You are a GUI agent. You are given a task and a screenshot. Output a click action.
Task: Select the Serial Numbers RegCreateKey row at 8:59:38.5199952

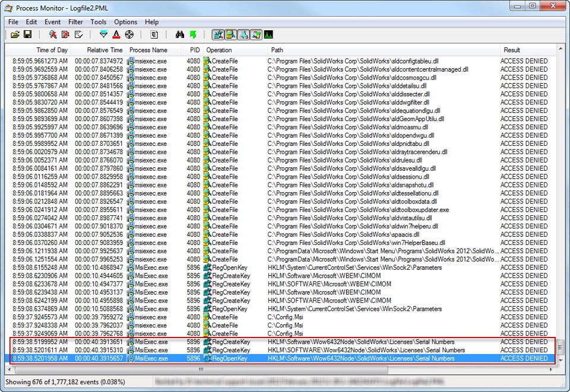tap(280, 342)
